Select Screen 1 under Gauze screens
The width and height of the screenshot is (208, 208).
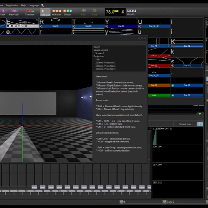point(100,53)
